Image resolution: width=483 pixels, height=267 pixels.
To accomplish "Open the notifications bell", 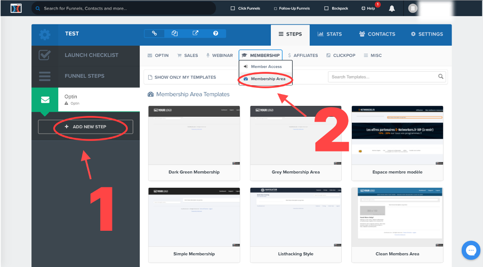I will point(391,9).
